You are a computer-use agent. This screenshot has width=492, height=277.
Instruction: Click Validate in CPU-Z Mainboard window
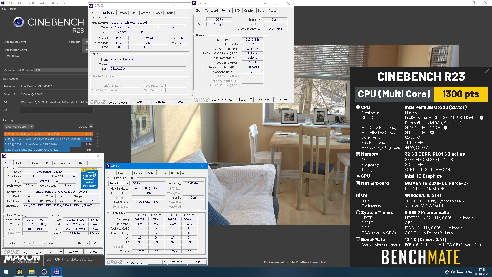pyautogui.click(x=160, y=102)
